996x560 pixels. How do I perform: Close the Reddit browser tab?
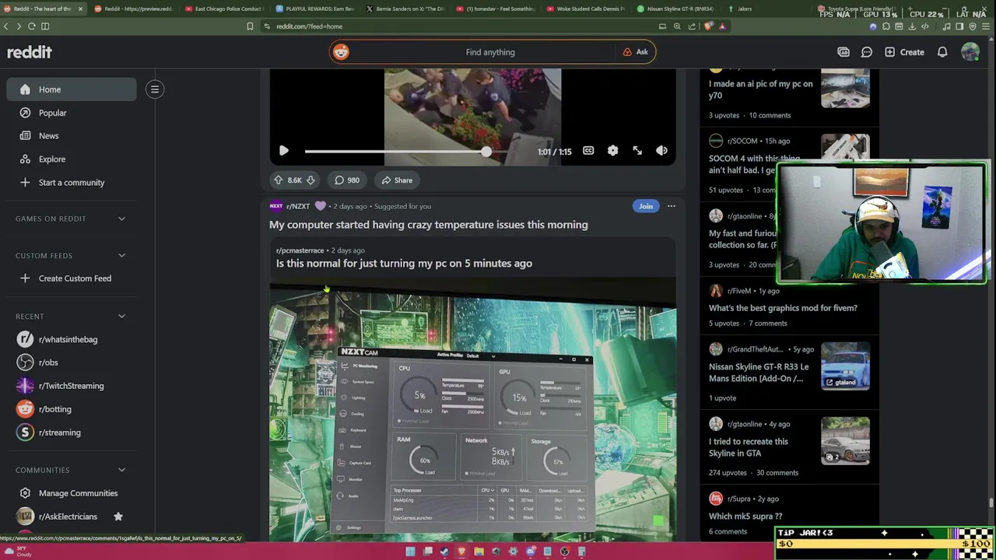coord(80,9)
